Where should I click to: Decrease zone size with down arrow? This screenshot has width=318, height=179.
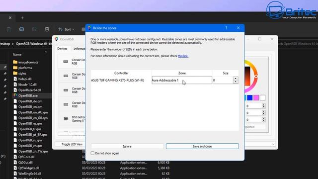pyautogui.click(x=236, y=82)
